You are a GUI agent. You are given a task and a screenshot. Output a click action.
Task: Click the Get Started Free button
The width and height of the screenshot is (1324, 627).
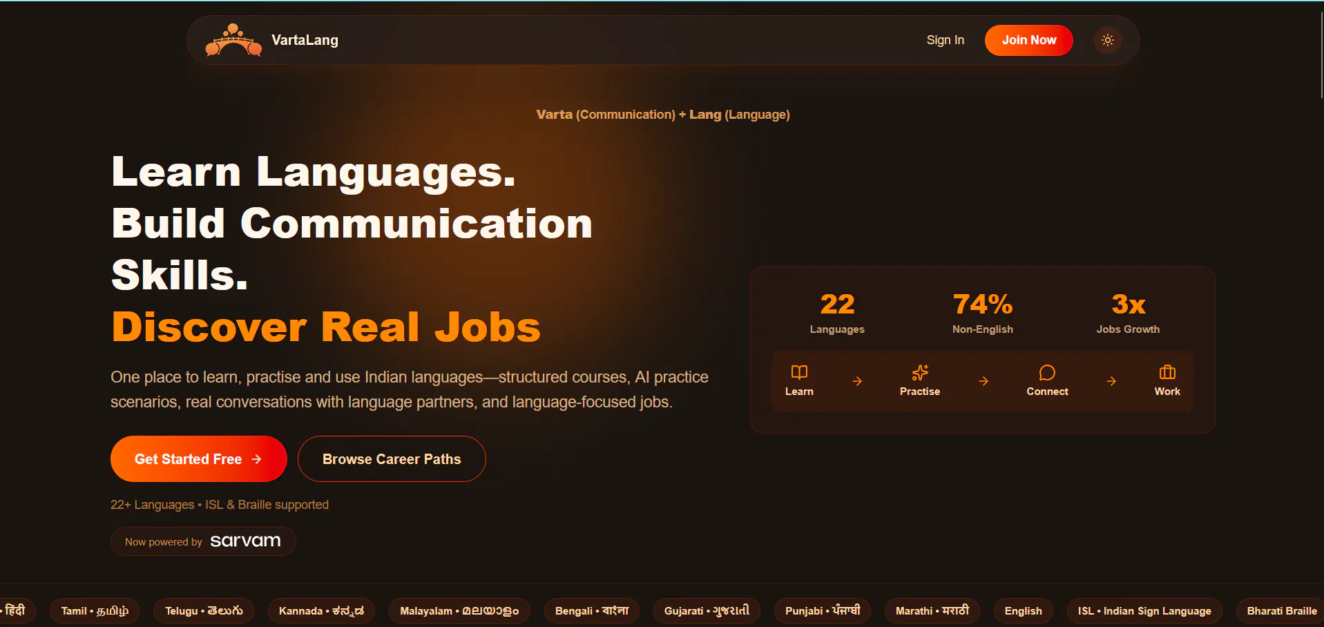(x=199, y=459)
